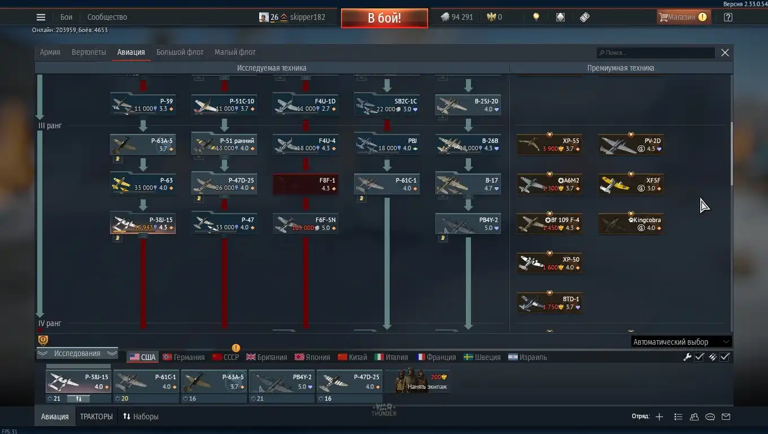Open the Автоматический выбор dropdown
The height and width of the screenshot is (434, 768).
point(681,342)
